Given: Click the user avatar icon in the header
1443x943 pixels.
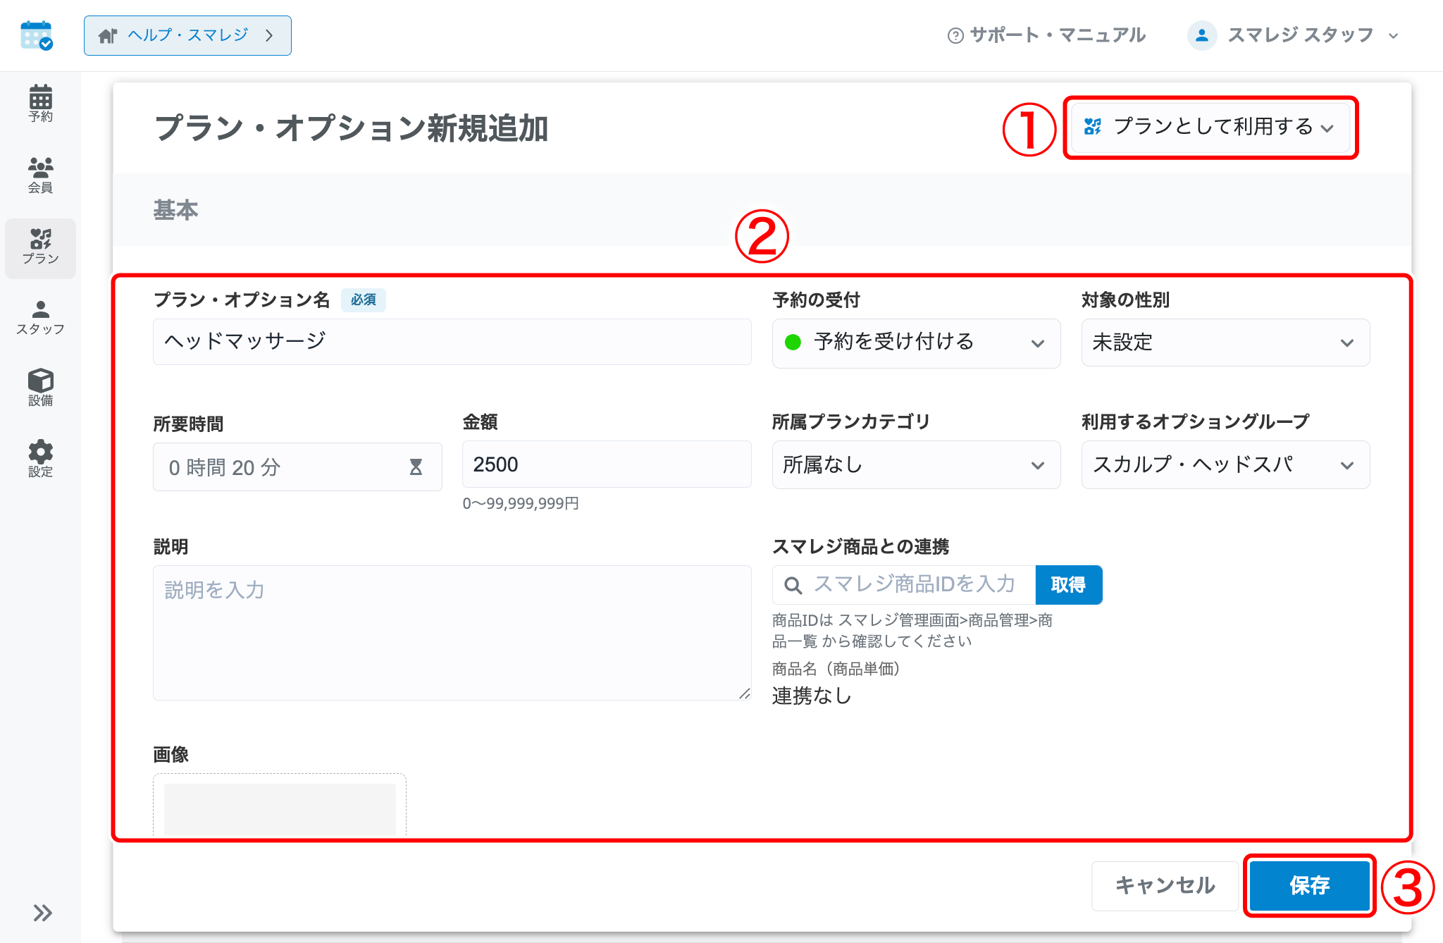Looking at the screenshot, I should (x=1202, y=35).
